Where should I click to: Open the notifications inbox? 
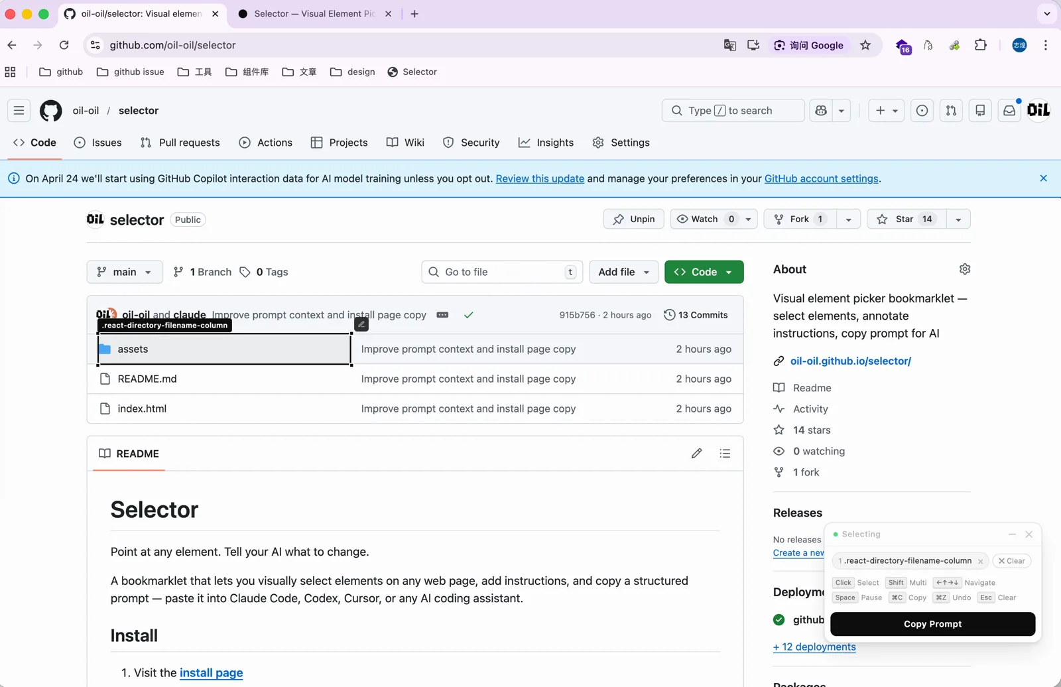1009,111
